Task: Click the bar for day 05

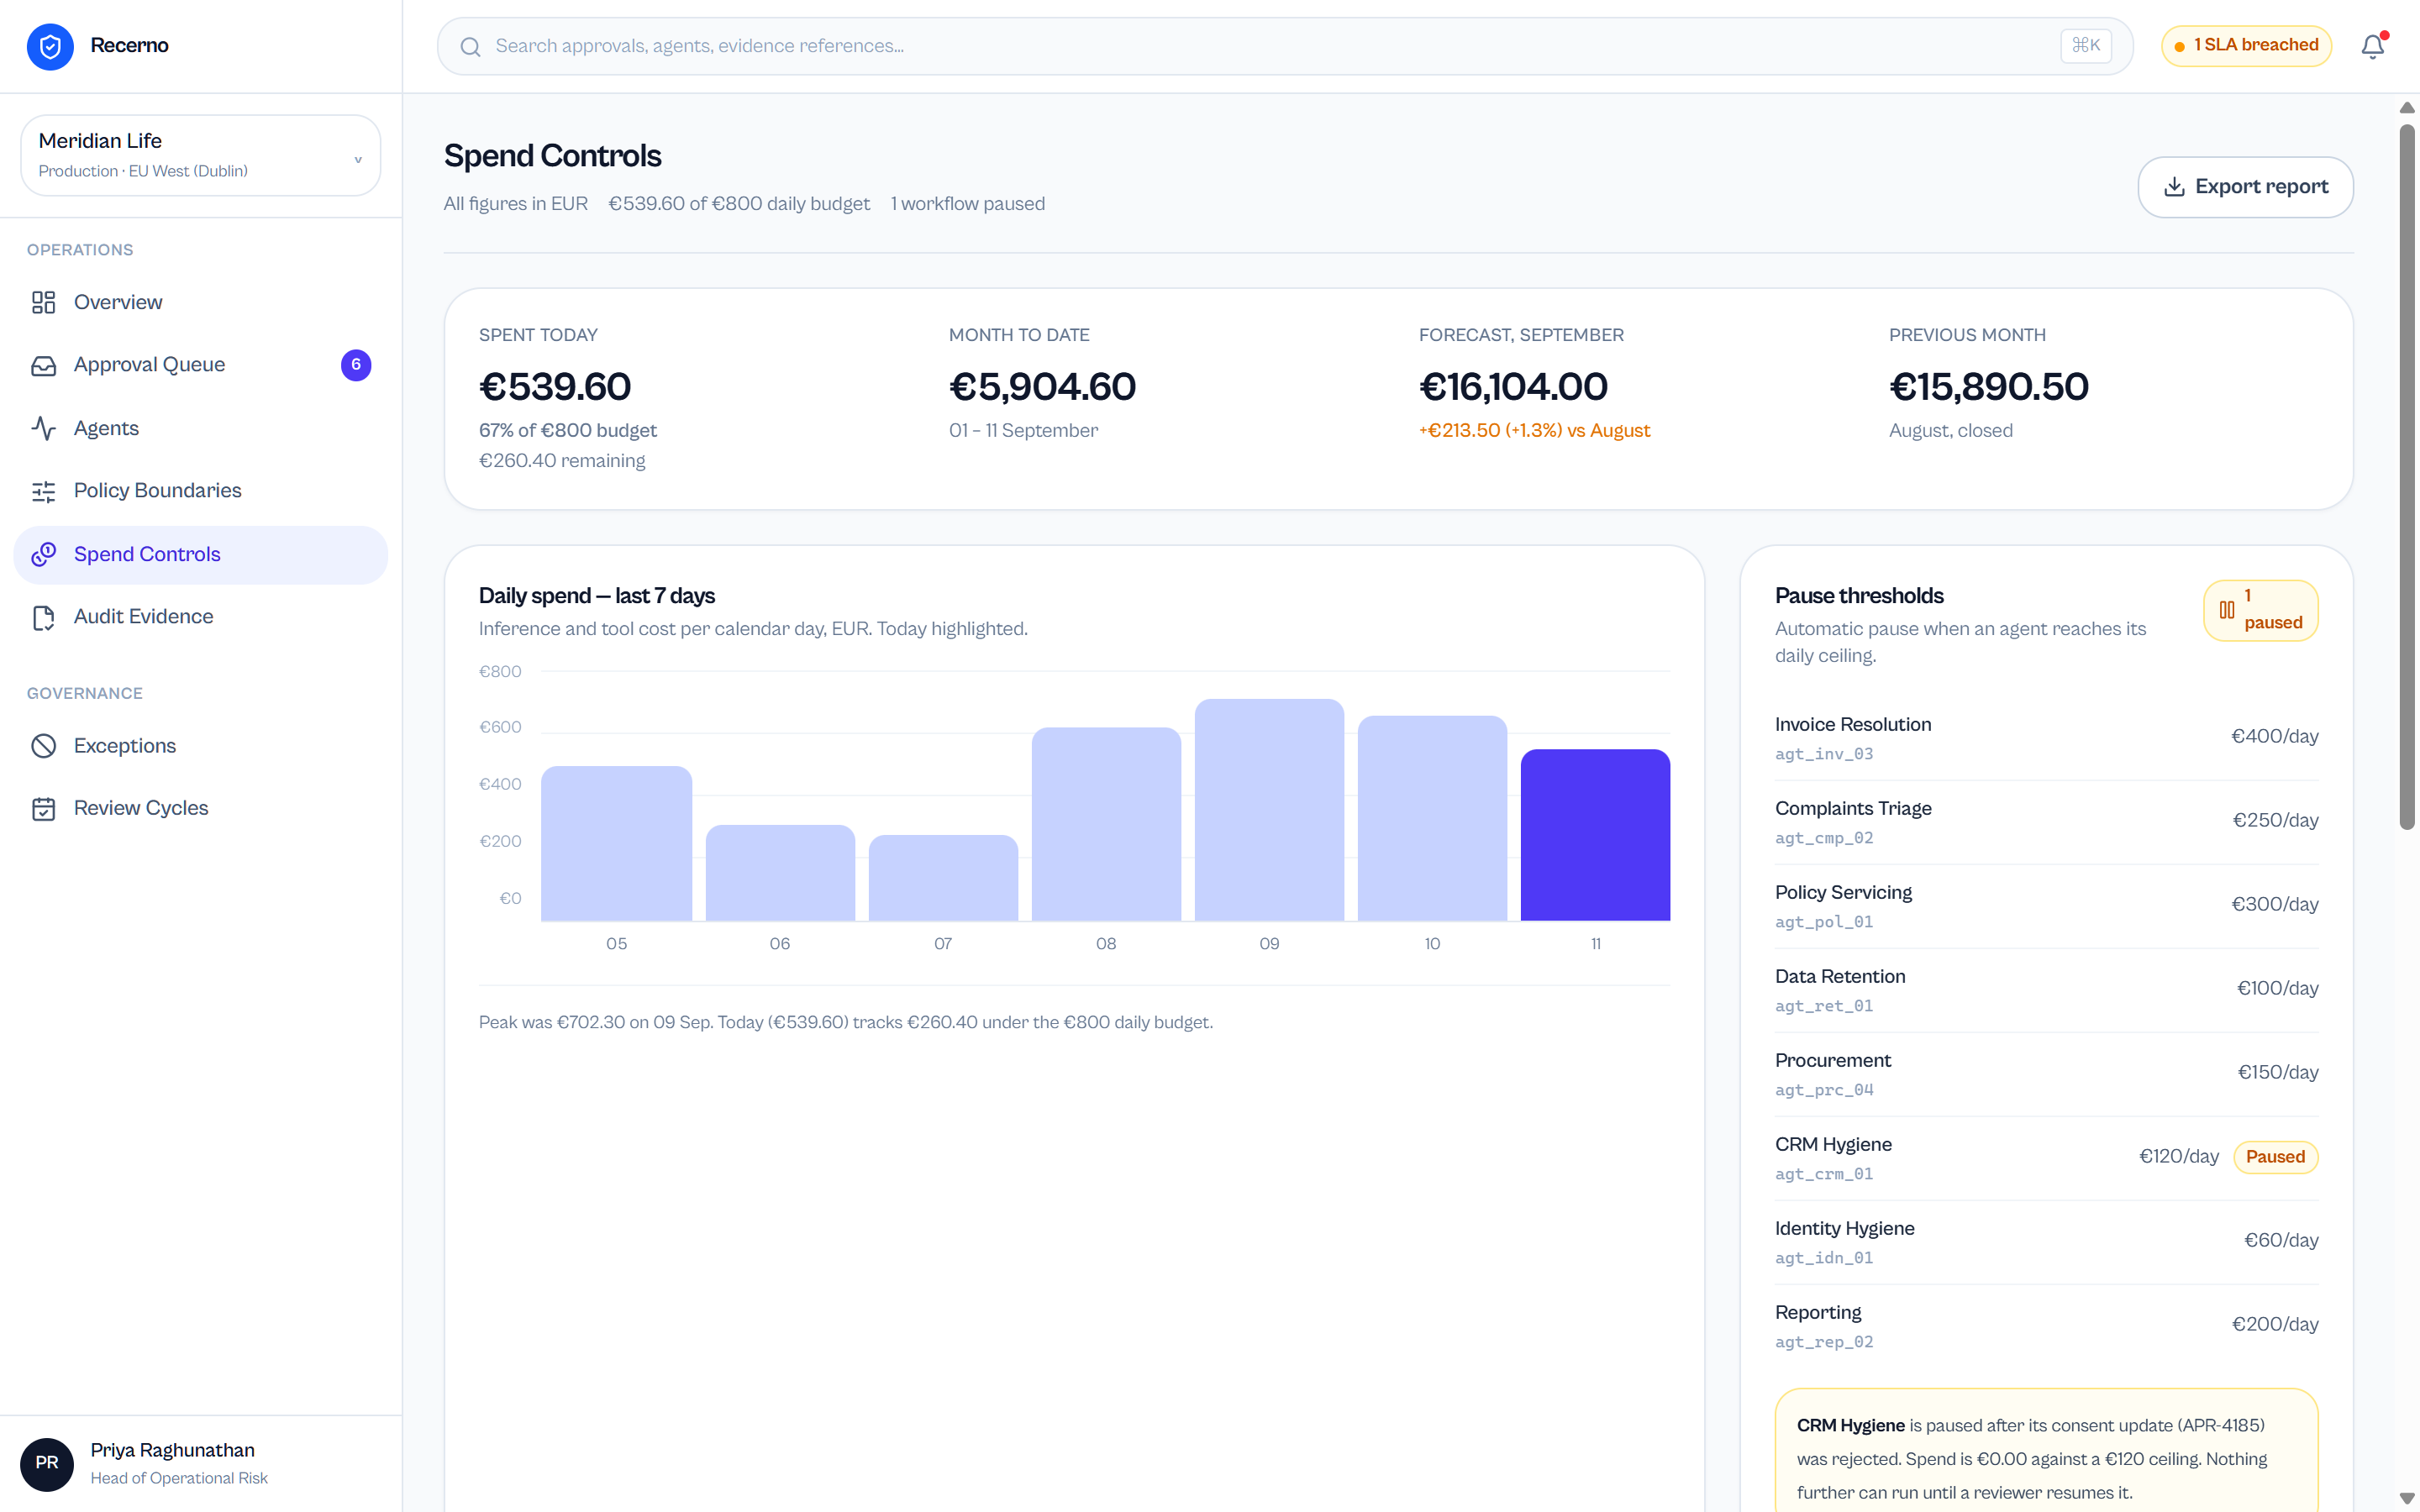Action: click(616, 843)
